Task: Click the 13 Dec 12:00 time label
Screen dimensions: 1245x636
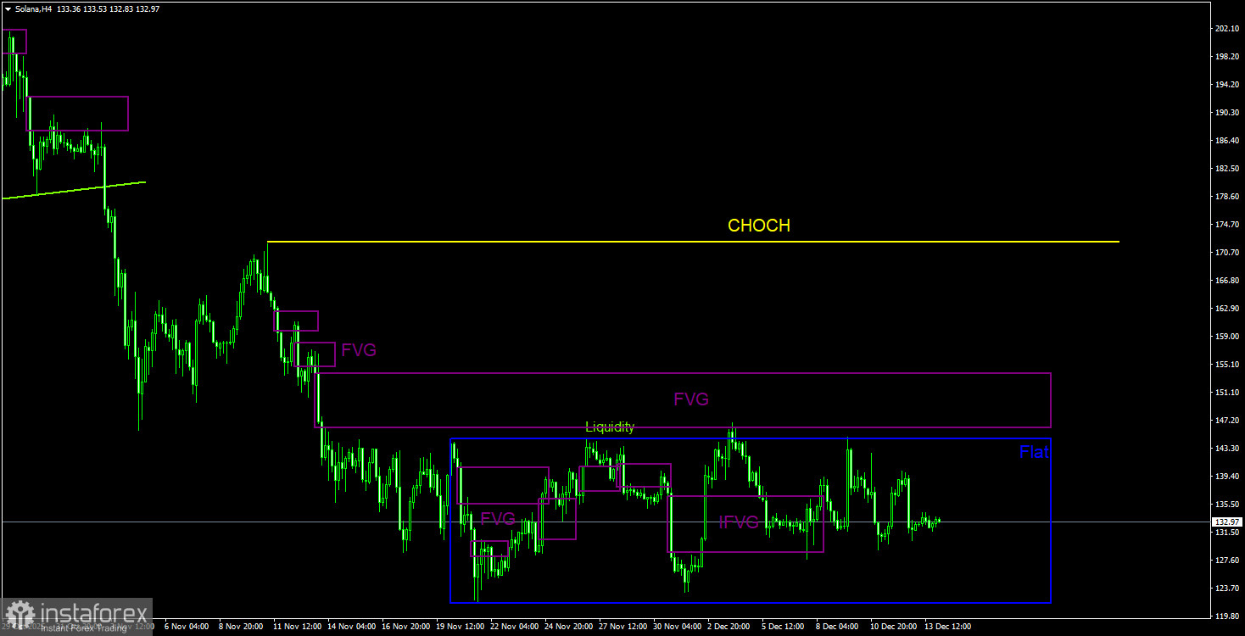Action: pos(947,627)
